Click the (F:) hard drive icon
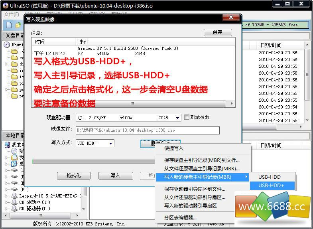This screenshot has height=229, width=313. [x=14, y=189]
